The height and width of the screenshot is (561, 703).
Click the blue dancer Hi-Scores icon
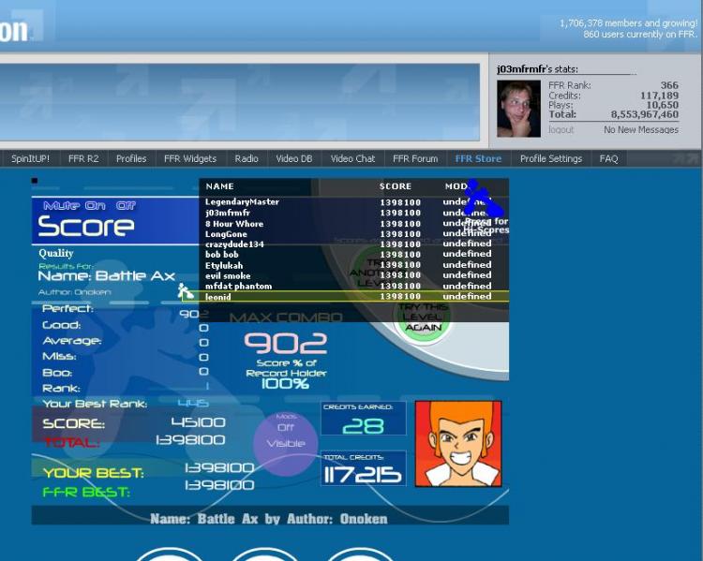(x=484, y=199)
